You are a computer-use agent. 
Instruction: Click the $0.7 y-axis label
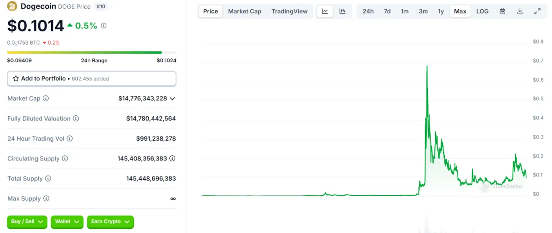tap(538, 61)
